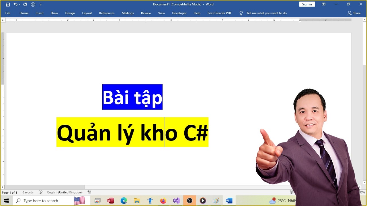
Task: Open the media player play icon on taskbar
Action: pyautogui.click(x=203, y=201)
